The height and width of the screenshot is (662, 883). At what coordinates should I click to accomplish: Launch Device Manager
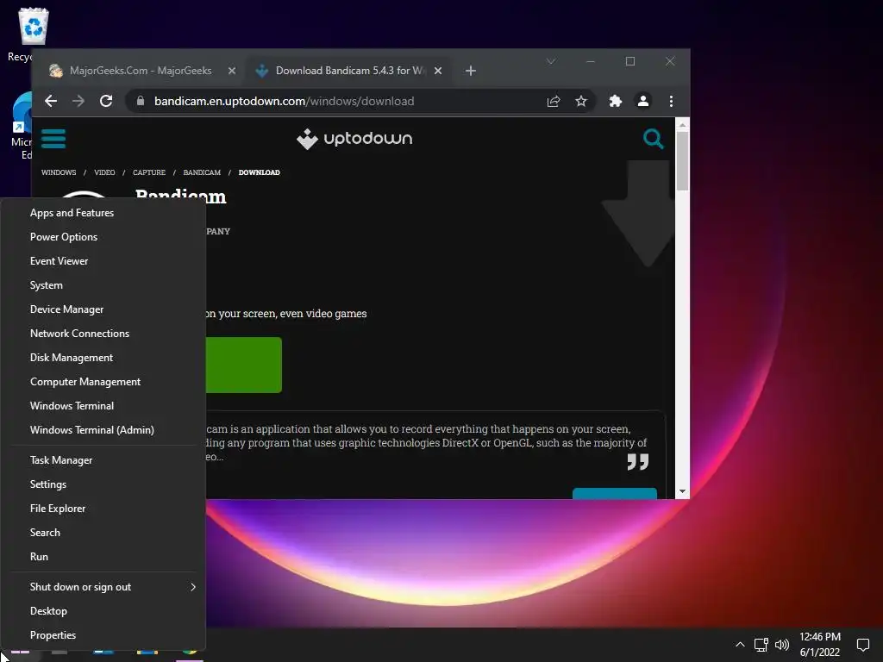pyautogui.click(x=103, y=309)
